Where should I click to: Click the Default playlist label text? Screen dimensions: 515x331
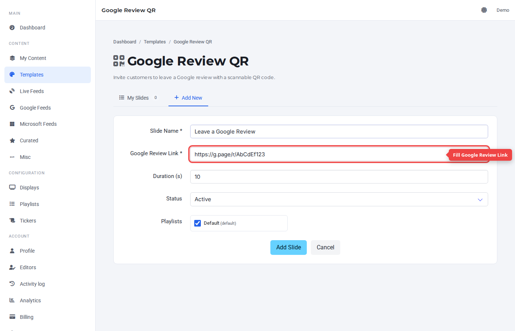pos(220,223)
